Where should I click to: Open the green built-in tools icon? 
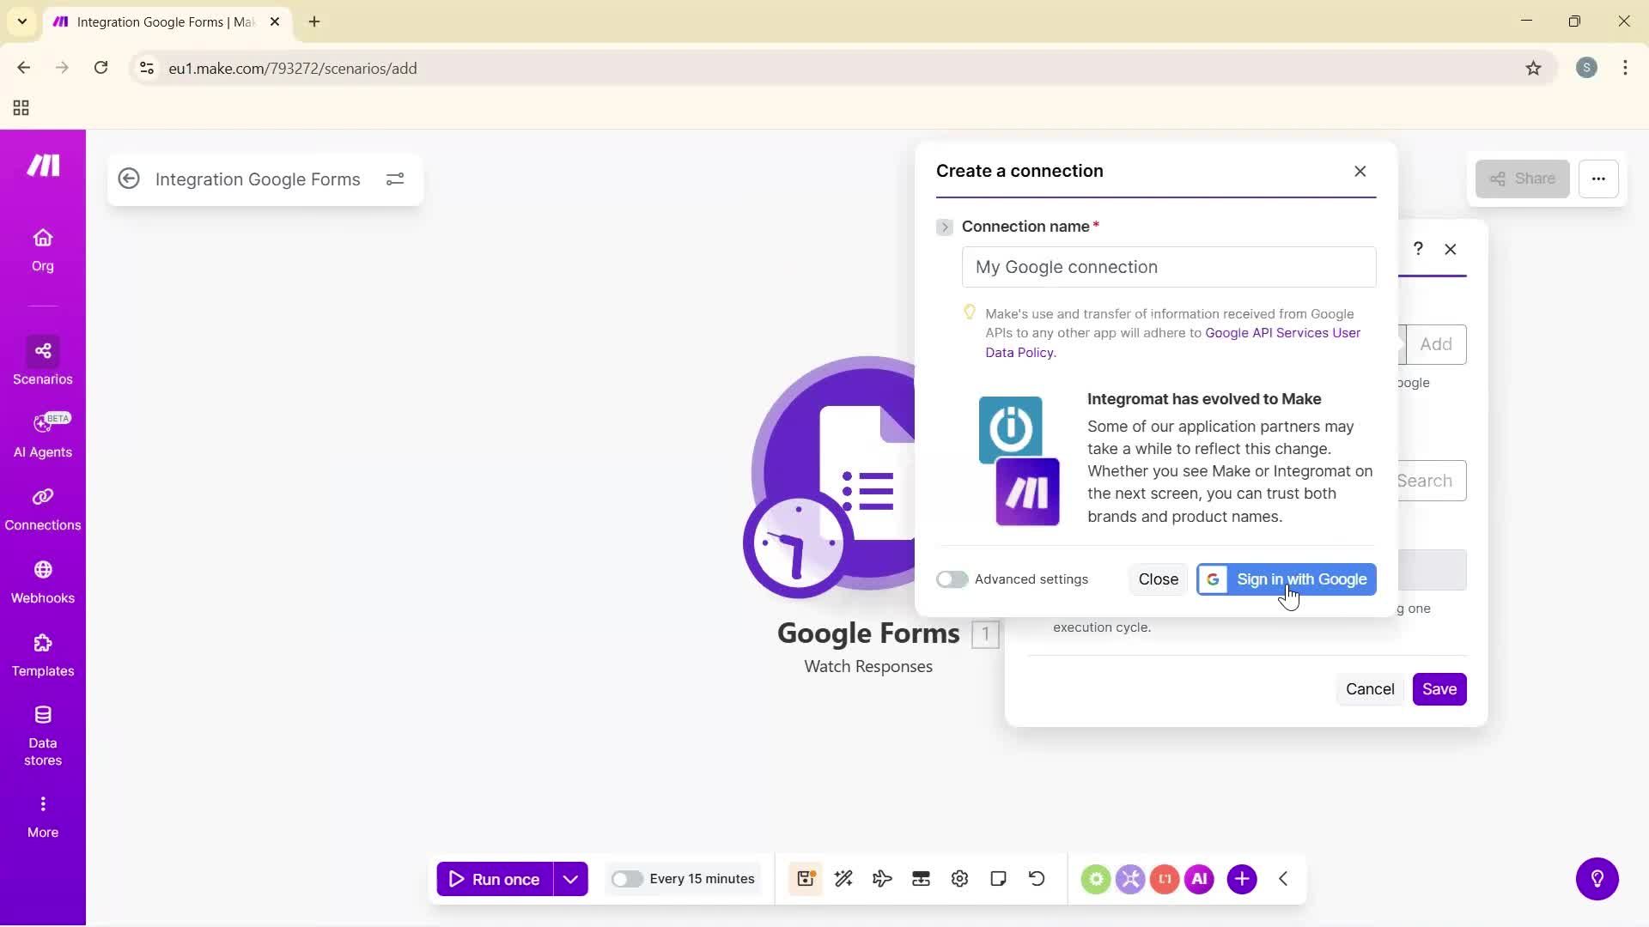(x=1096, y=879)
